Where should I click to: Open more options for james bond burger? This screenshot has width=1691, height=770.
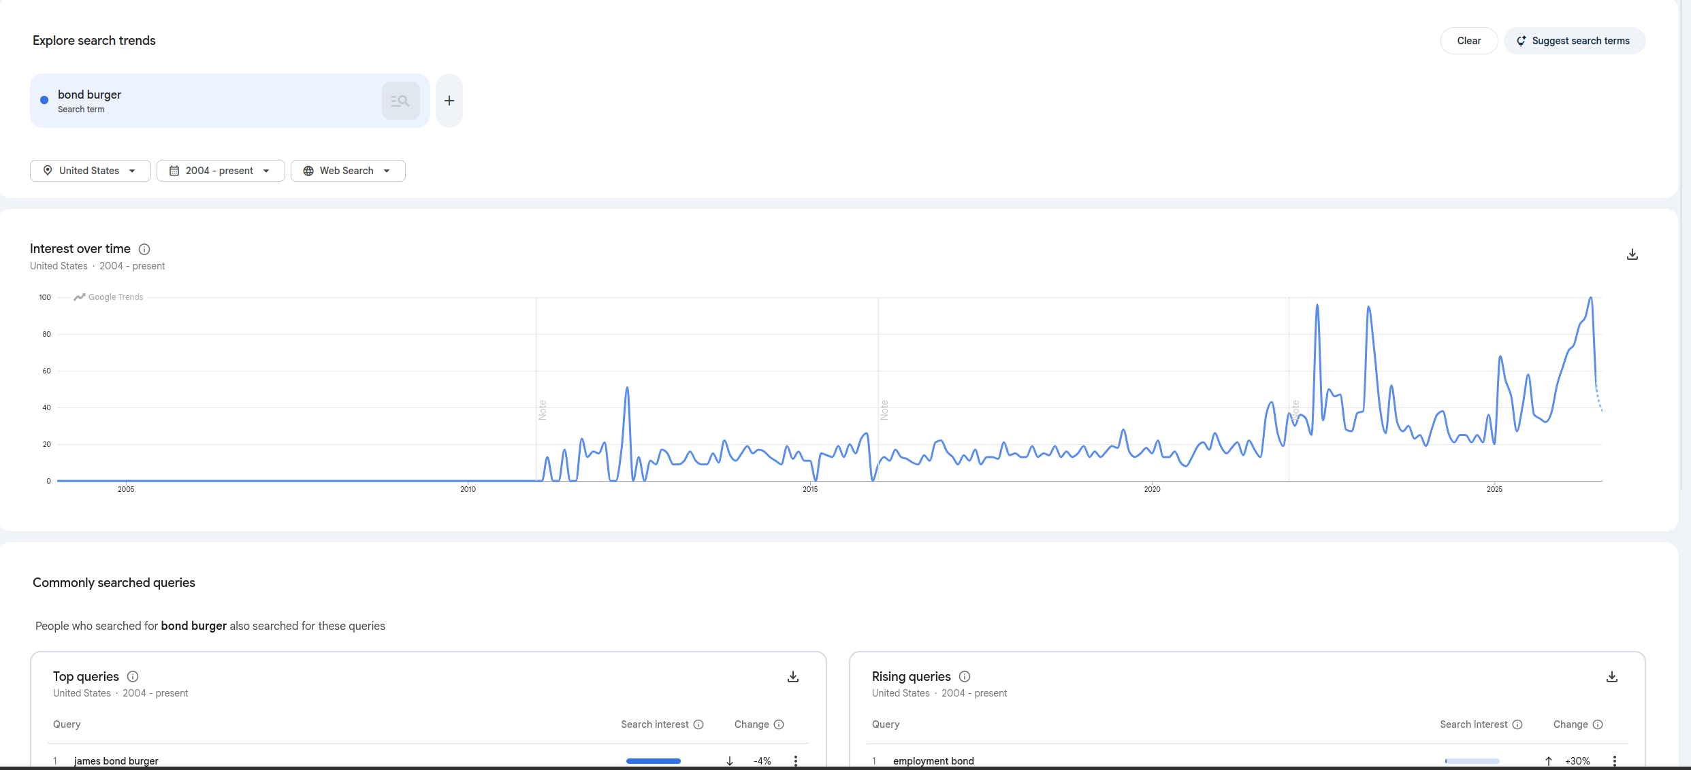[796, 761]
